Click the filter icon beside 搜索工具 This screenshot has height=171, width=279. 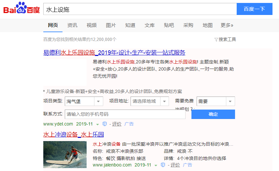(x=216, y=39)
